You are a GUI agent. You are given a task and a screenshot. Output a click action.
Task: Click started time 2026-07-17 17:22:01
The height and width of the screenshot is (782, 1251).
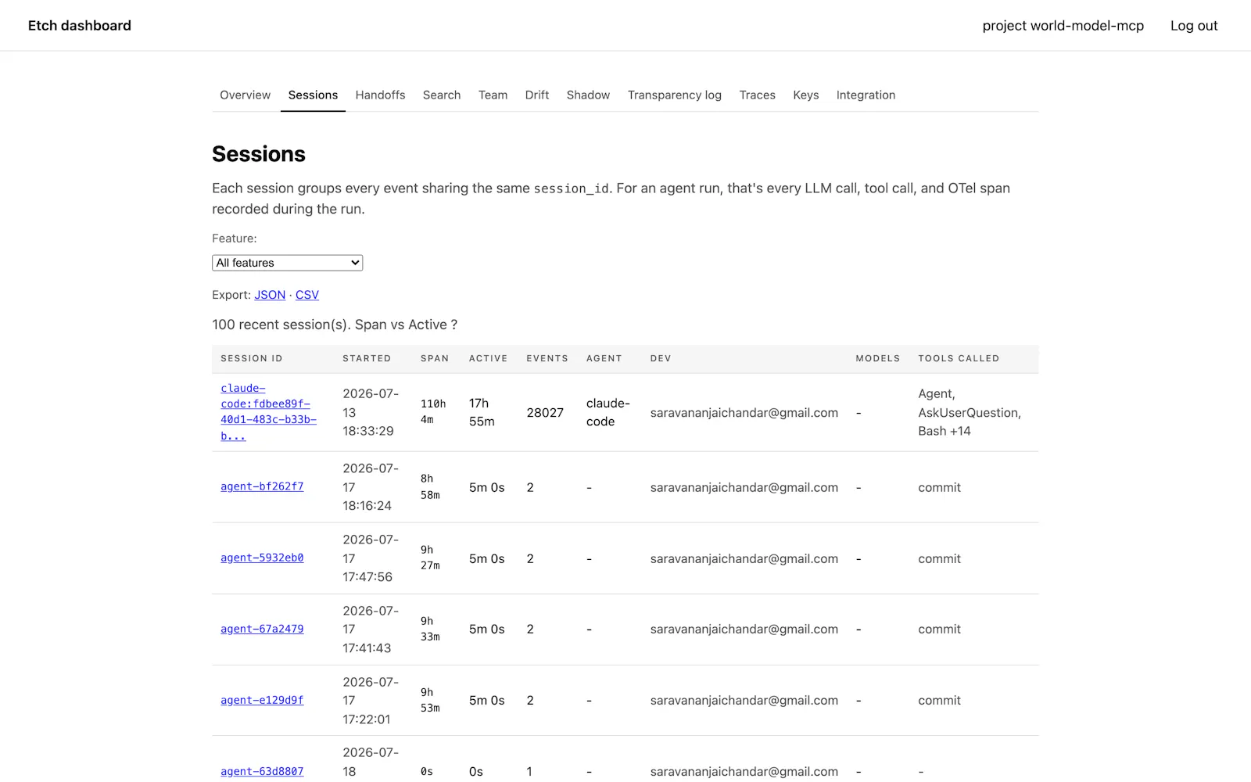(x=371, y=700)
